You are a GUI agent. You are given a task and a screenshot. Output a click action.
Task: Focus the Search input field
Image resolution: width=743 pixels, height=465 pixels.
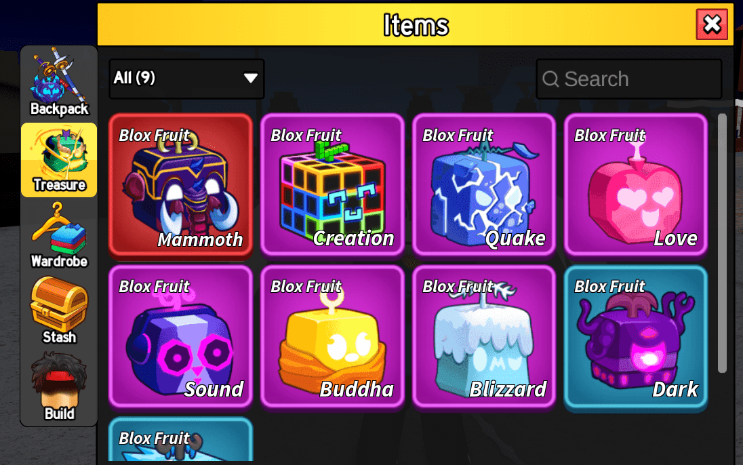[629, 79]
